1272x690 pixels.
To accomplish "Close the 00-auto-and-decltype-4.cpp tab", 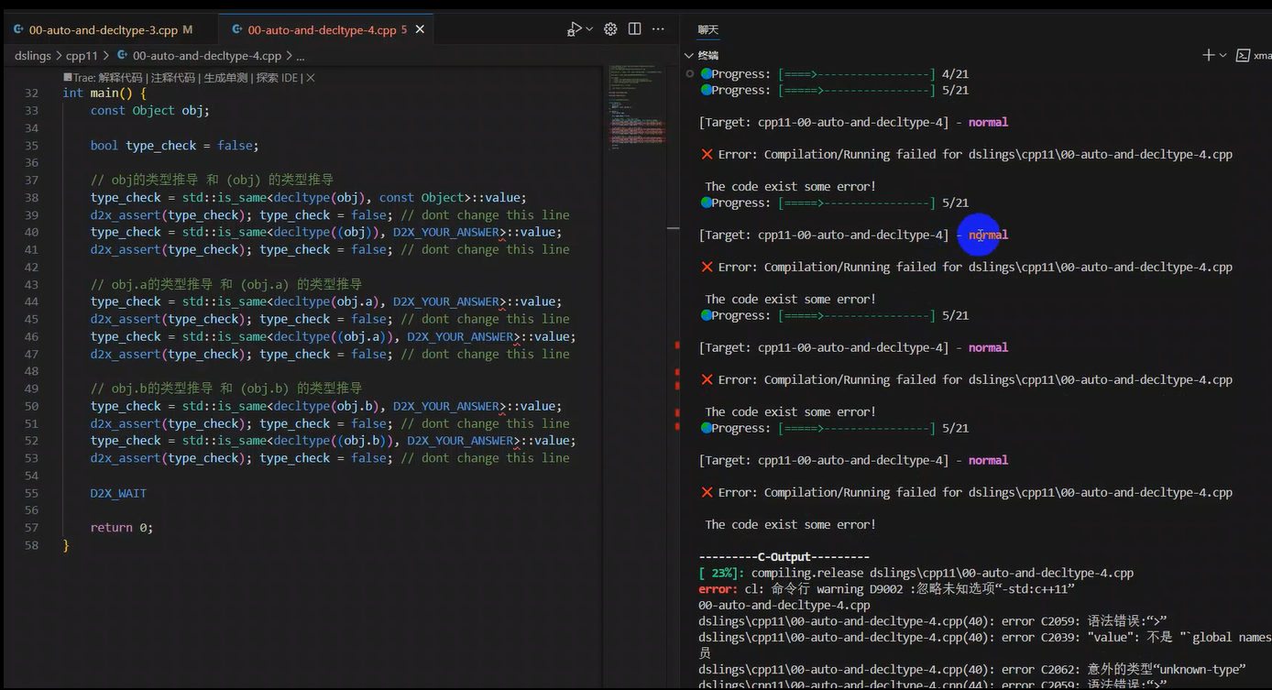I will point(420,30).
